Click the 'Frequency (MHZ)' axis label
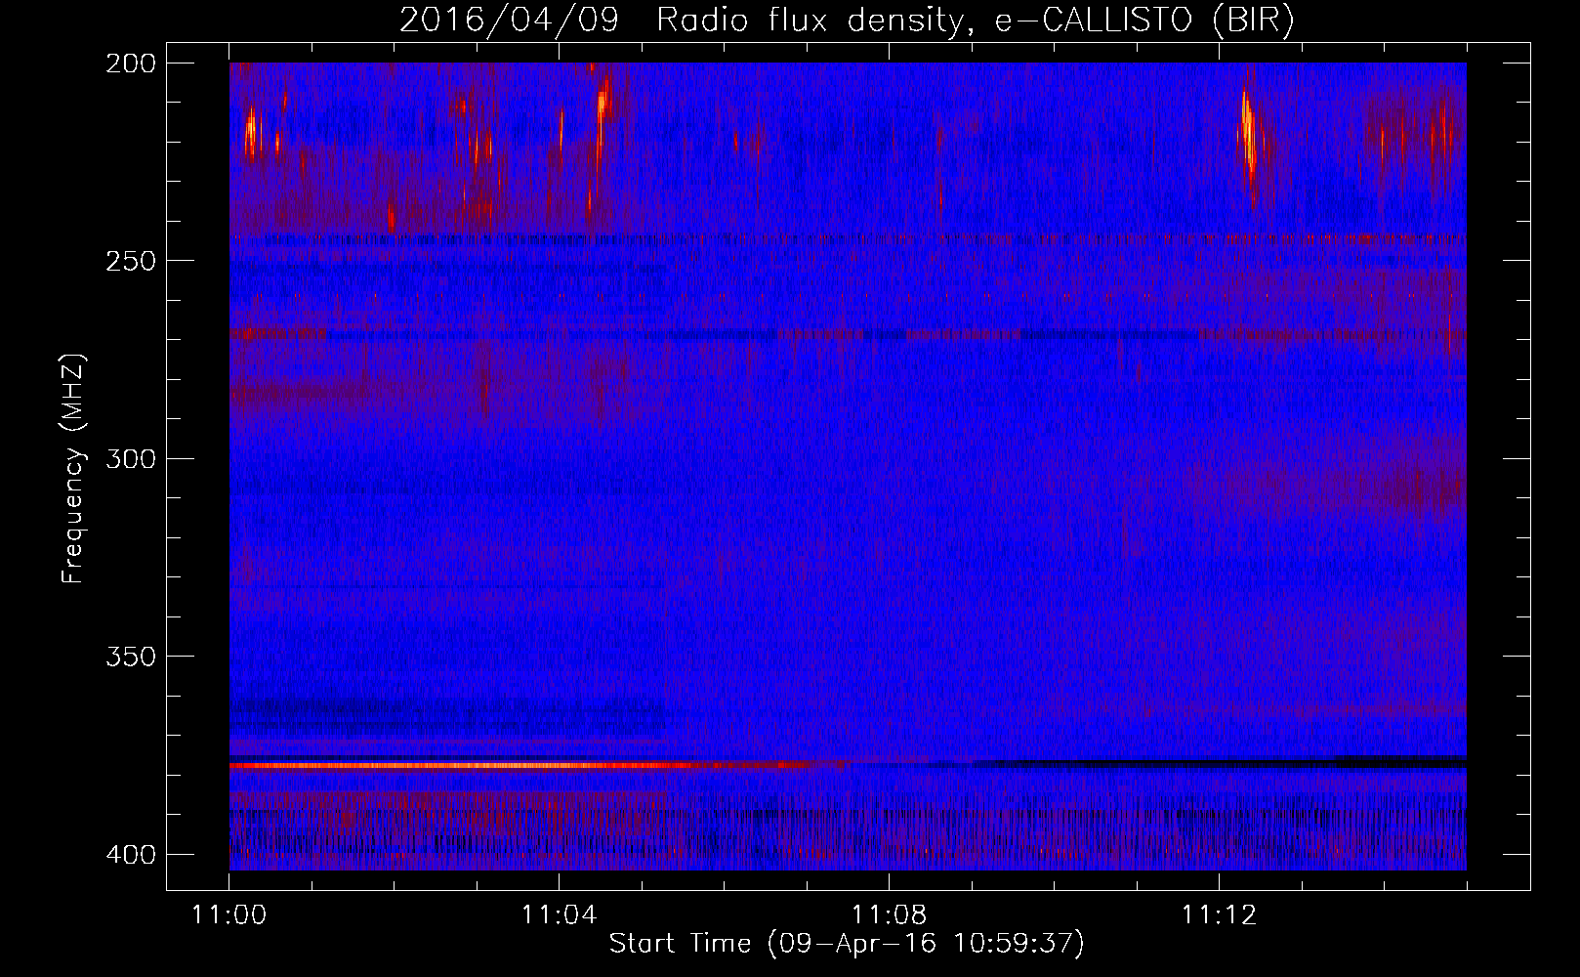This screenshot has width=1580, height=977. point(73,468)
